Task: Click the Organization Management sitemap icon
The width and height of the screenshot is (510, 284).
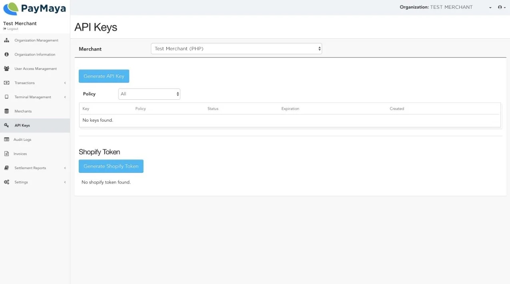Action: tap(6, 40)
